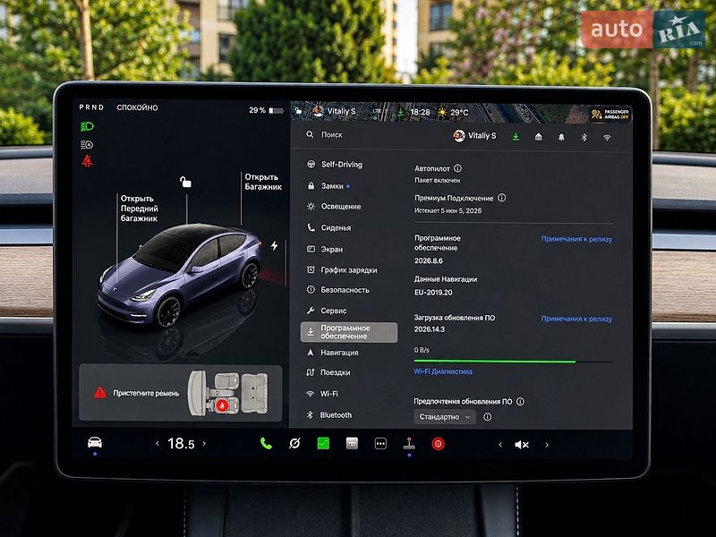Image resolution: width=716 pixels, height=537 pixels.
Task: Tap the green headlights indicator
Action: click(x=87, y=126)
